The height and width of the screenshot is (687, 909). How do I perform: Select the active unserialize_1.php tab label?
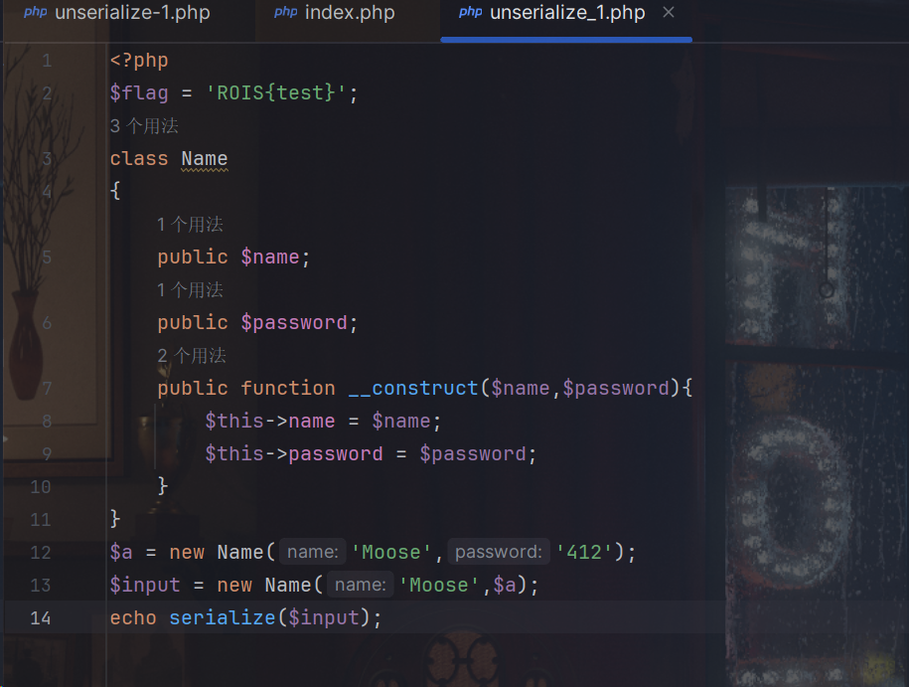[566, 13]
